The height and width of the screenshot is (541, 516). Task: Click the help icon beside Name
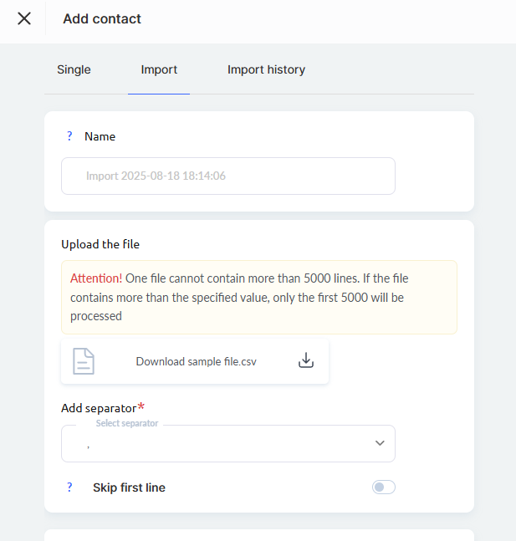[69, 136]
